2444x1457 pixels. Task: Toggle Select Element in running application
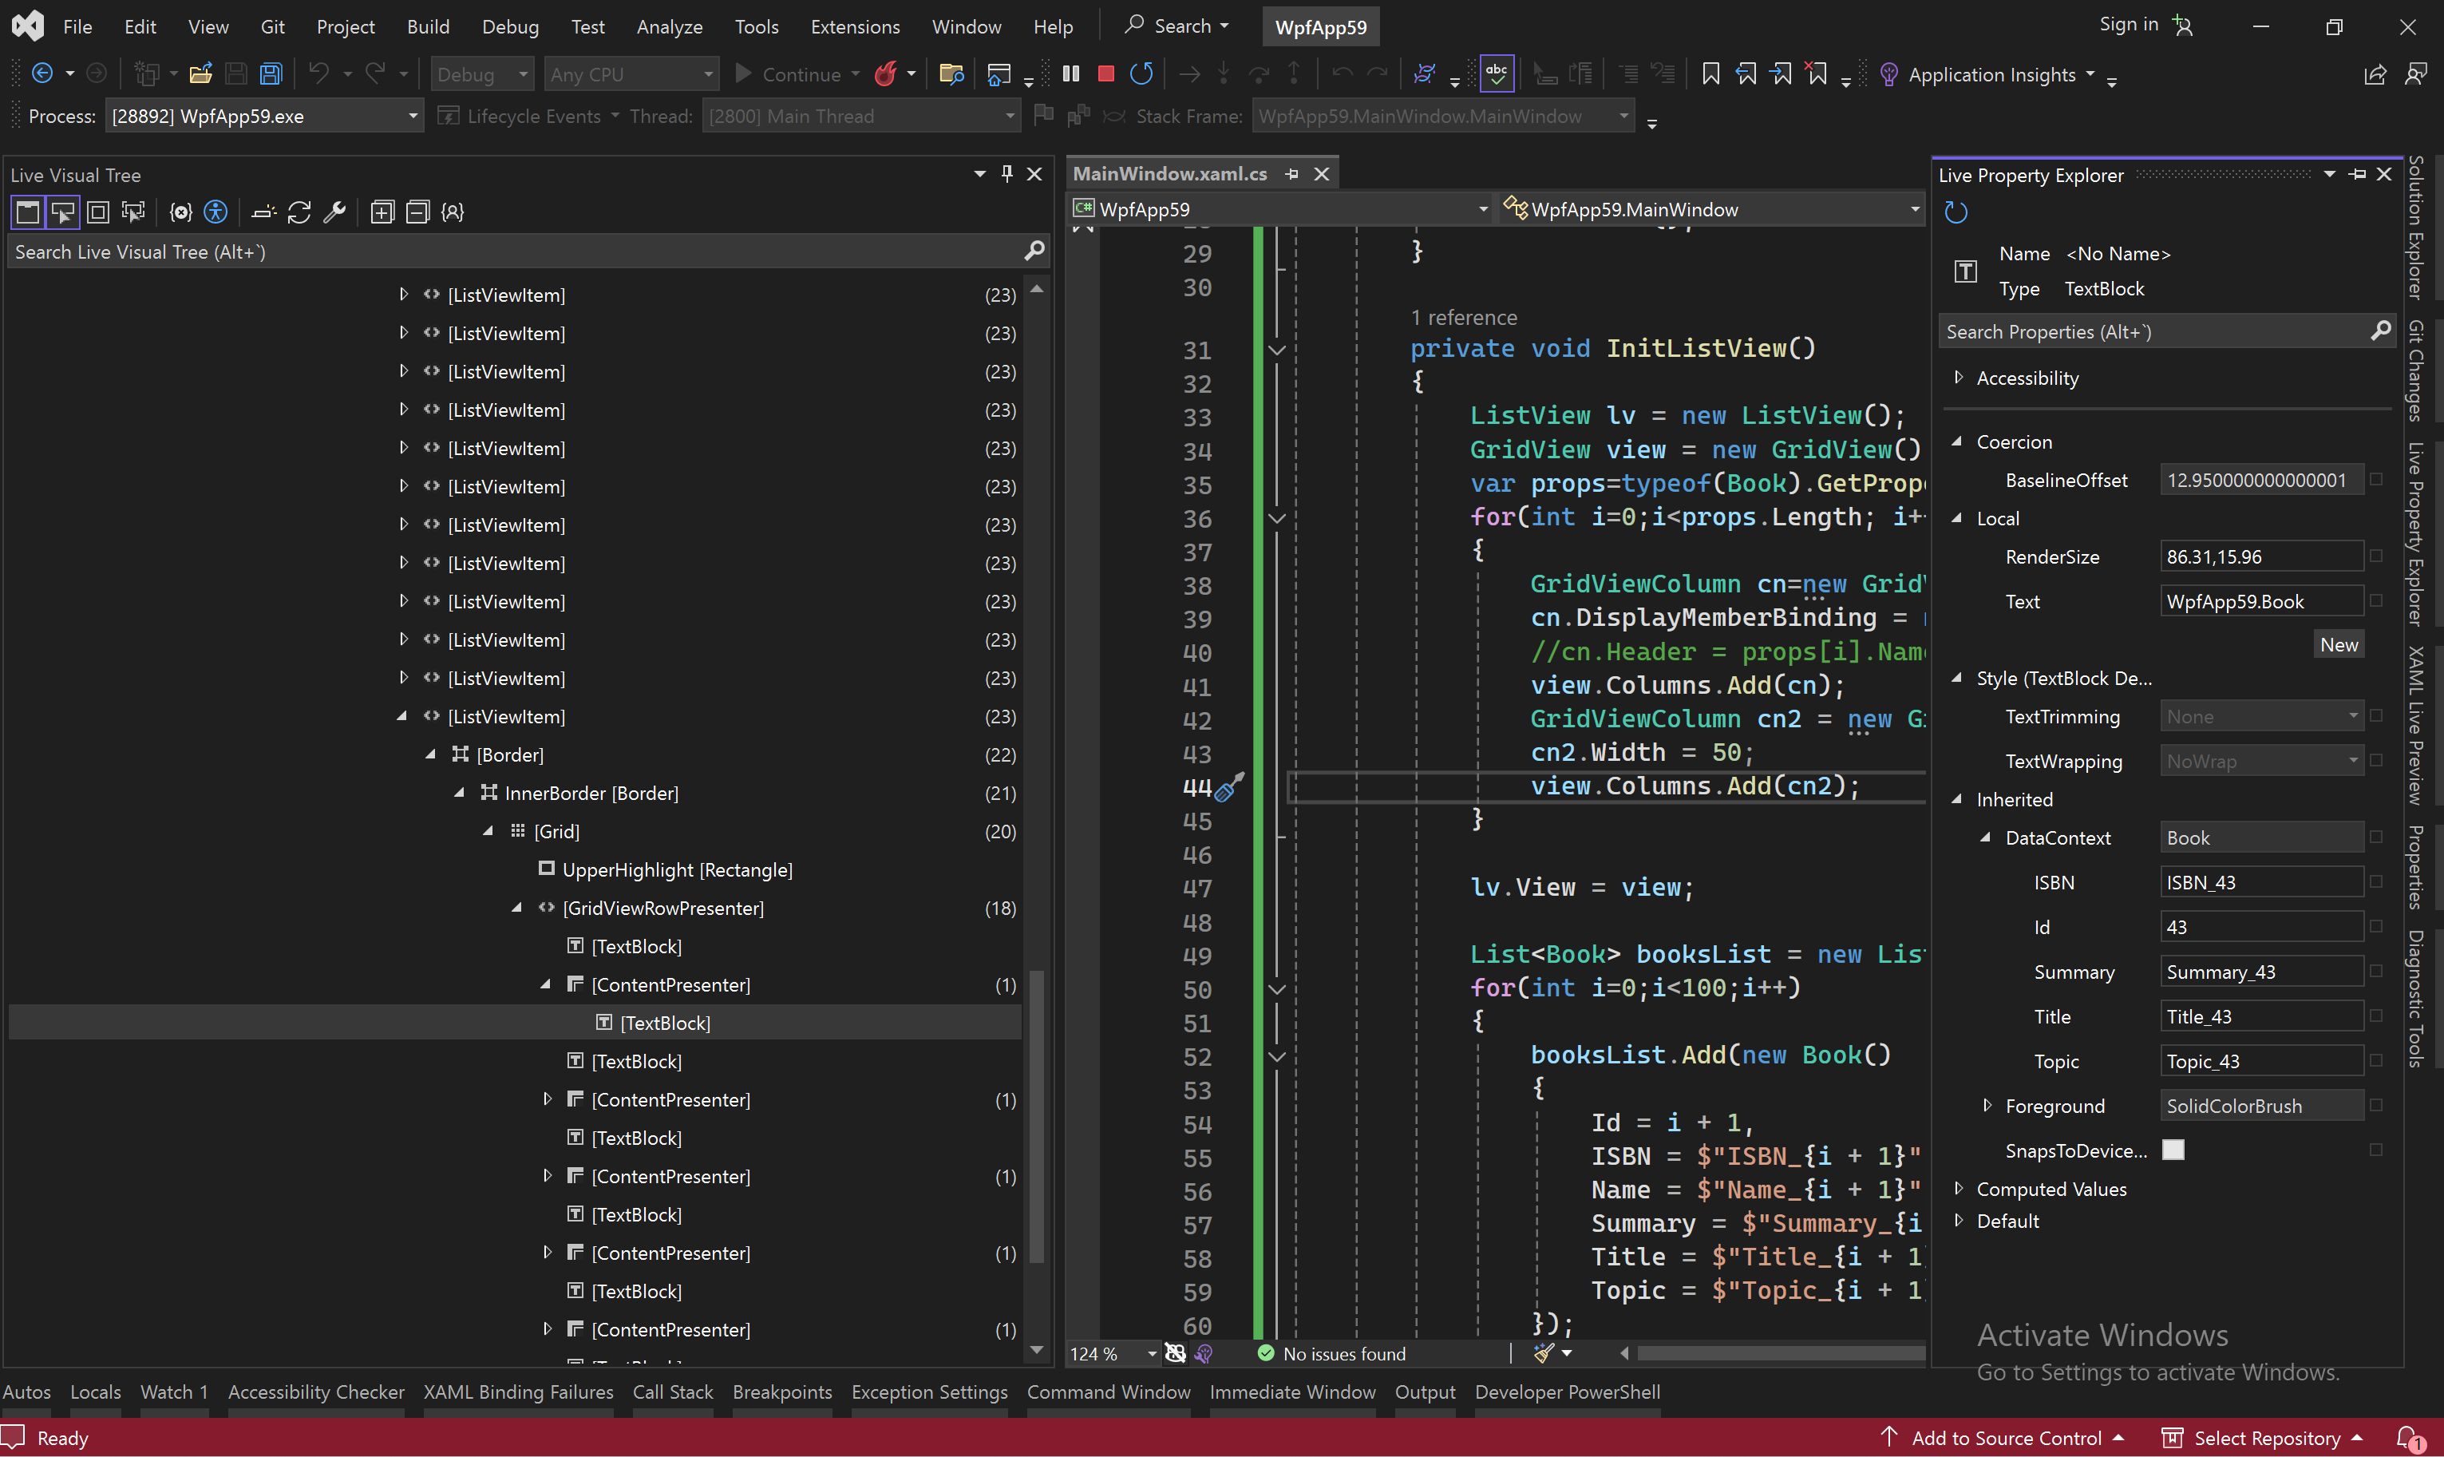click(63, 211)
